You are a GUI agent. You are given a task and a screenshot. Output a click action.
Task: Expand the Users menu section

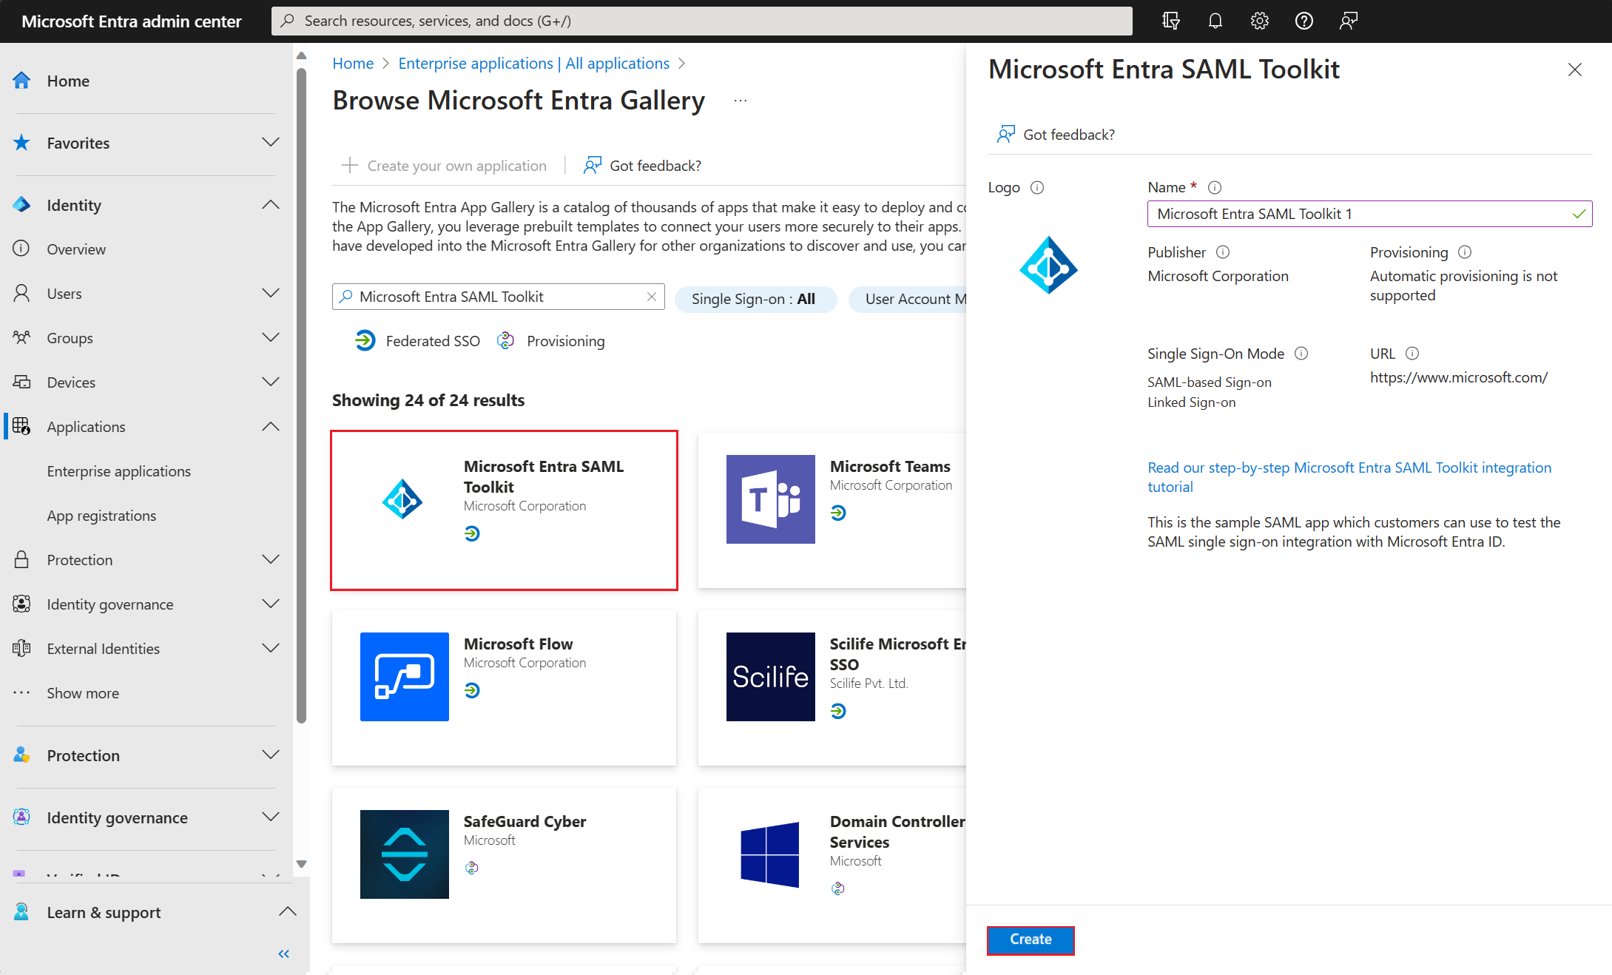click(x=271, y=294)
